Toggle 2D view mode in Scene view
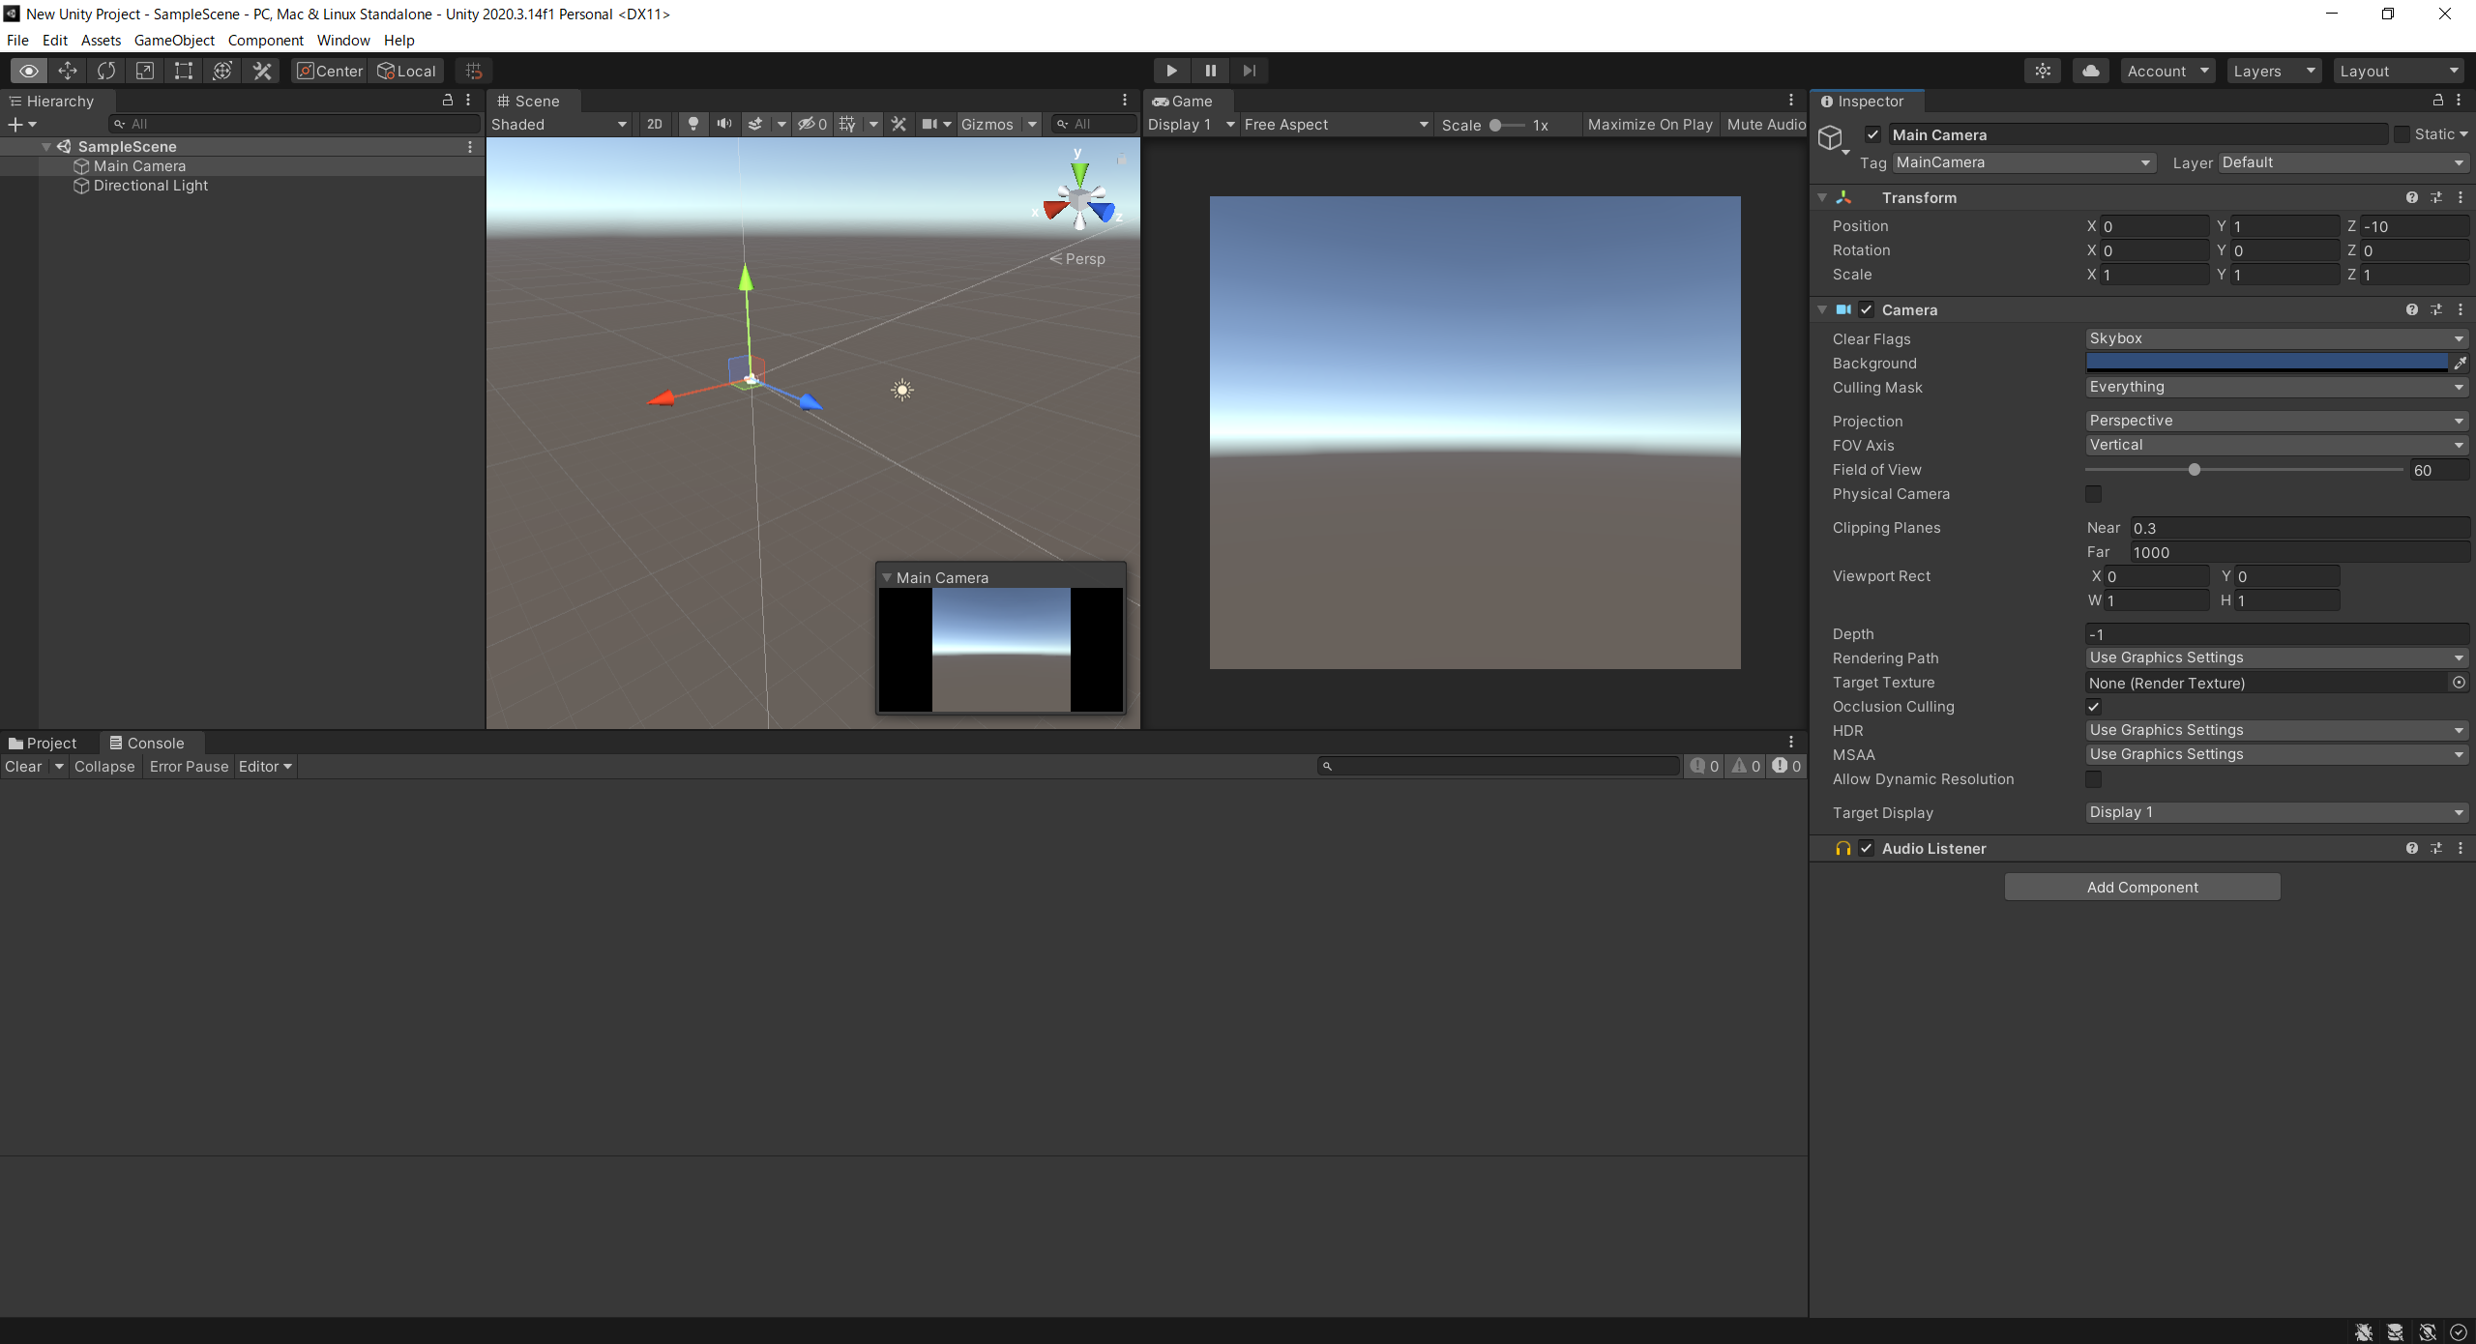The height and width of the screenshot is (1344, 2476). pos(654,124)
